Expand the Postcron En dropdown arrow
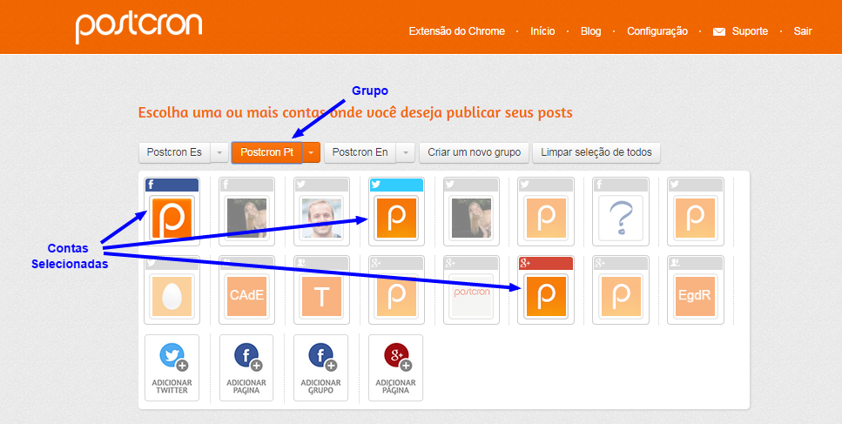Viewport: 842px width, 424px height. coord(405,152)
